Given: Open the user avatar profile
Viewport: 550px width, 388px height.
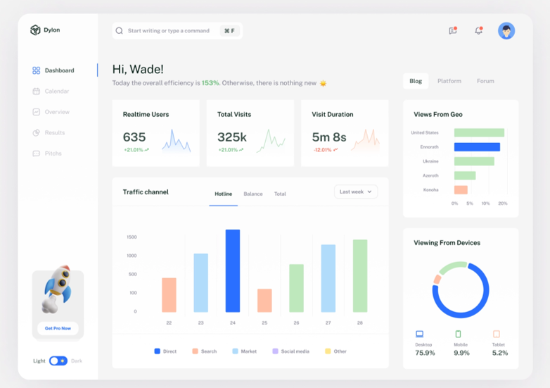Looking at the screenshot, I should 506,31.
